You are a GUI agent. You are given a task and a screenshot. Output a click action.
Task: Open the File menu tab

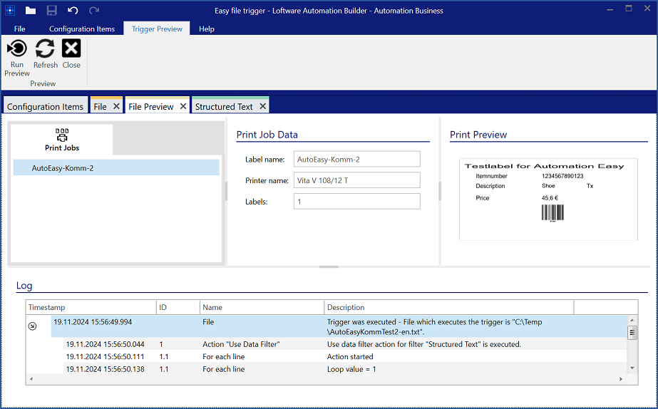pyautogui.click(x=20, y=29)
